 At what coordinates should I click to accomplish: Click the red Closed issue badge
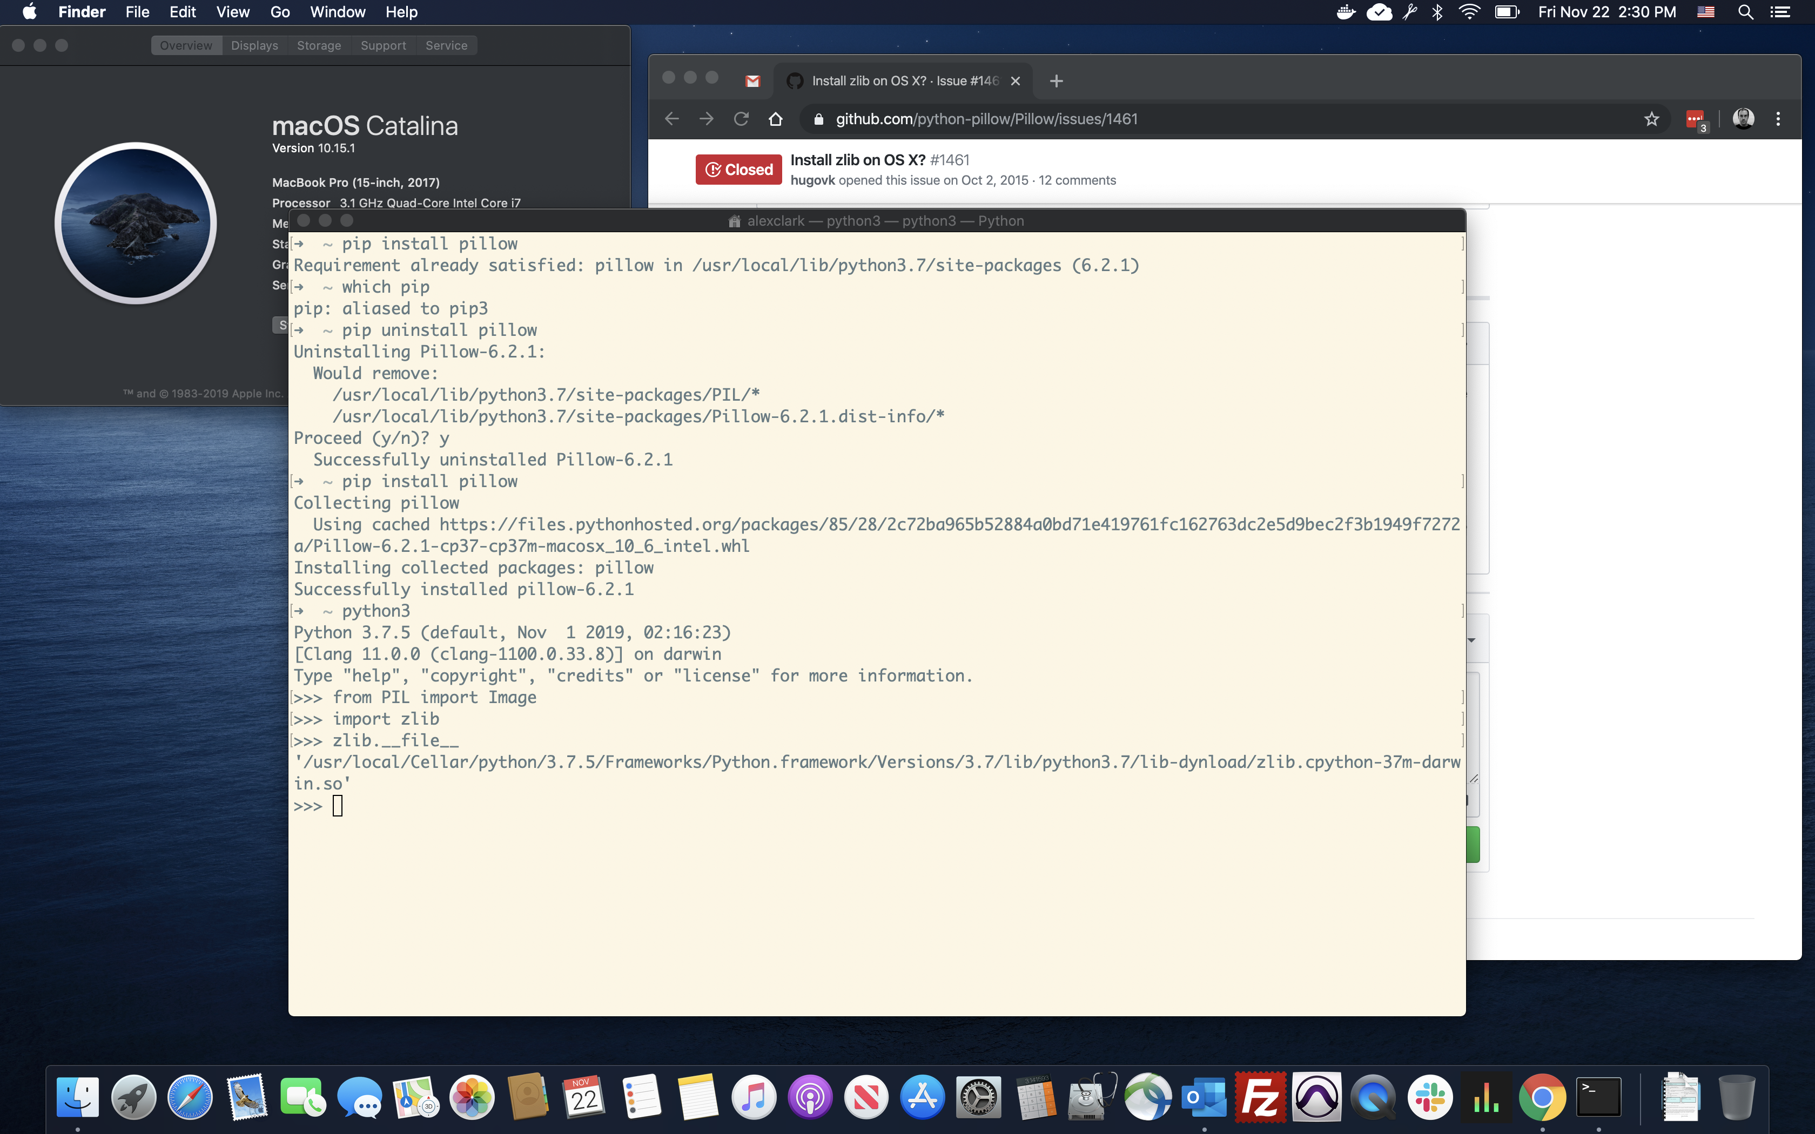[738, 170]
